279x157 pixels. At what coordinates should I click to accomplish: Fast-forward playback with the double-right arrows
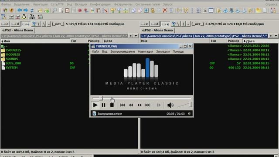(139, 105)
